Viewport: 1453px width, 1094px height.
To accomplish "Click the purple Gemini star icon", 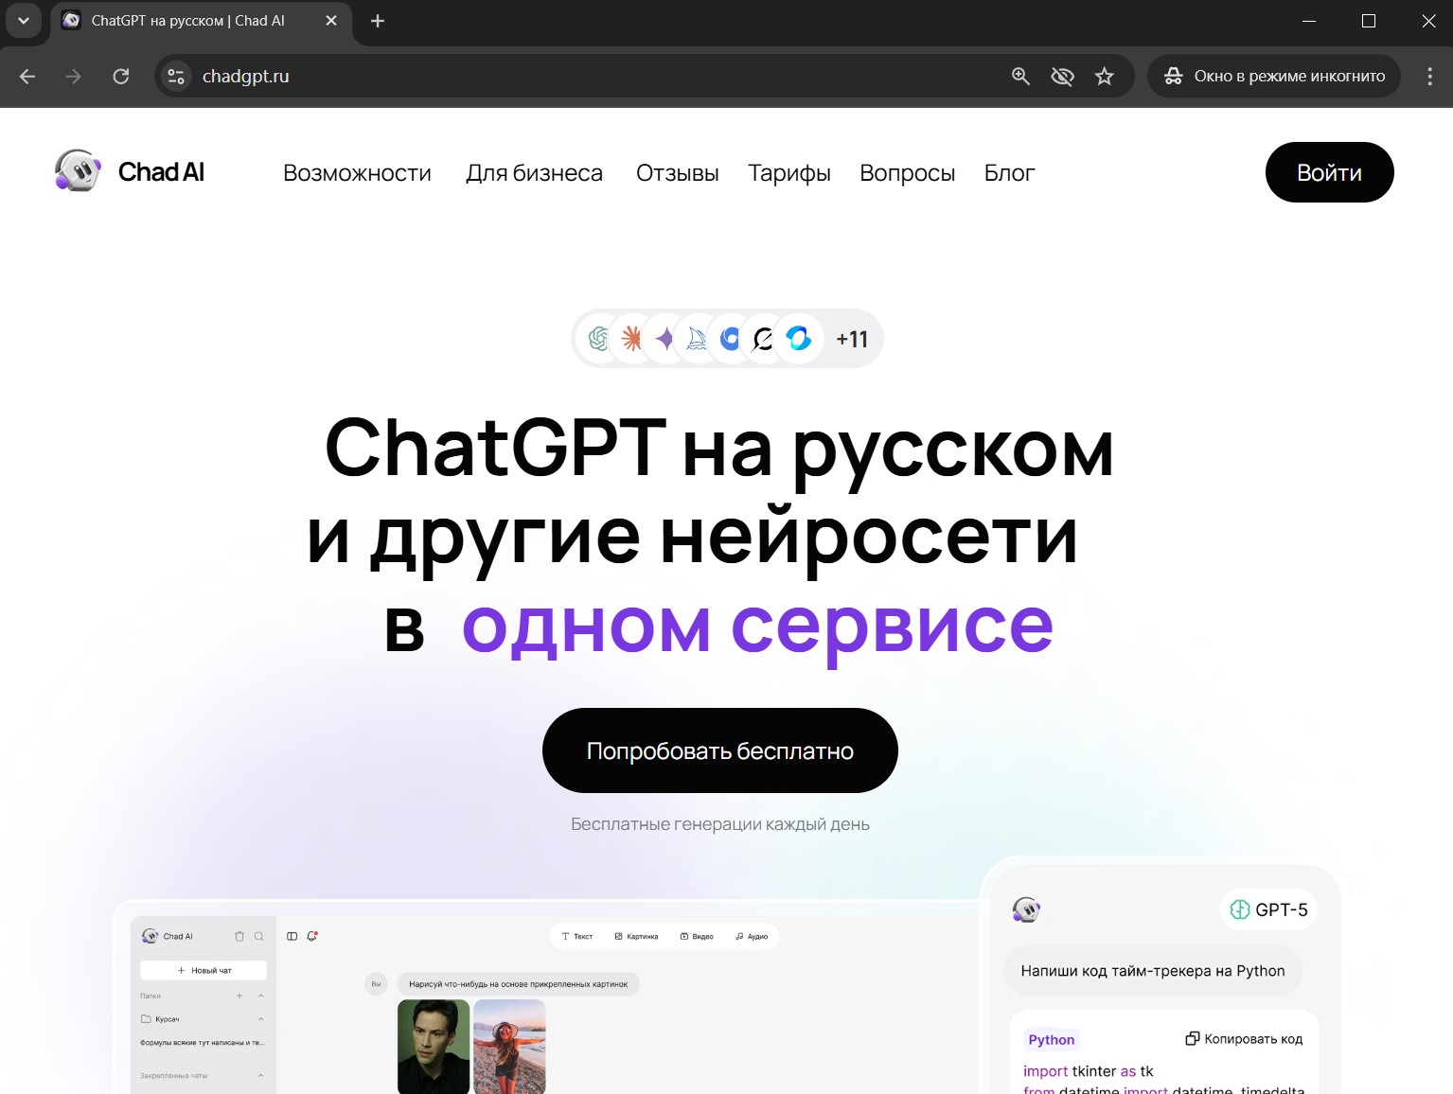I will click(664, 339).
